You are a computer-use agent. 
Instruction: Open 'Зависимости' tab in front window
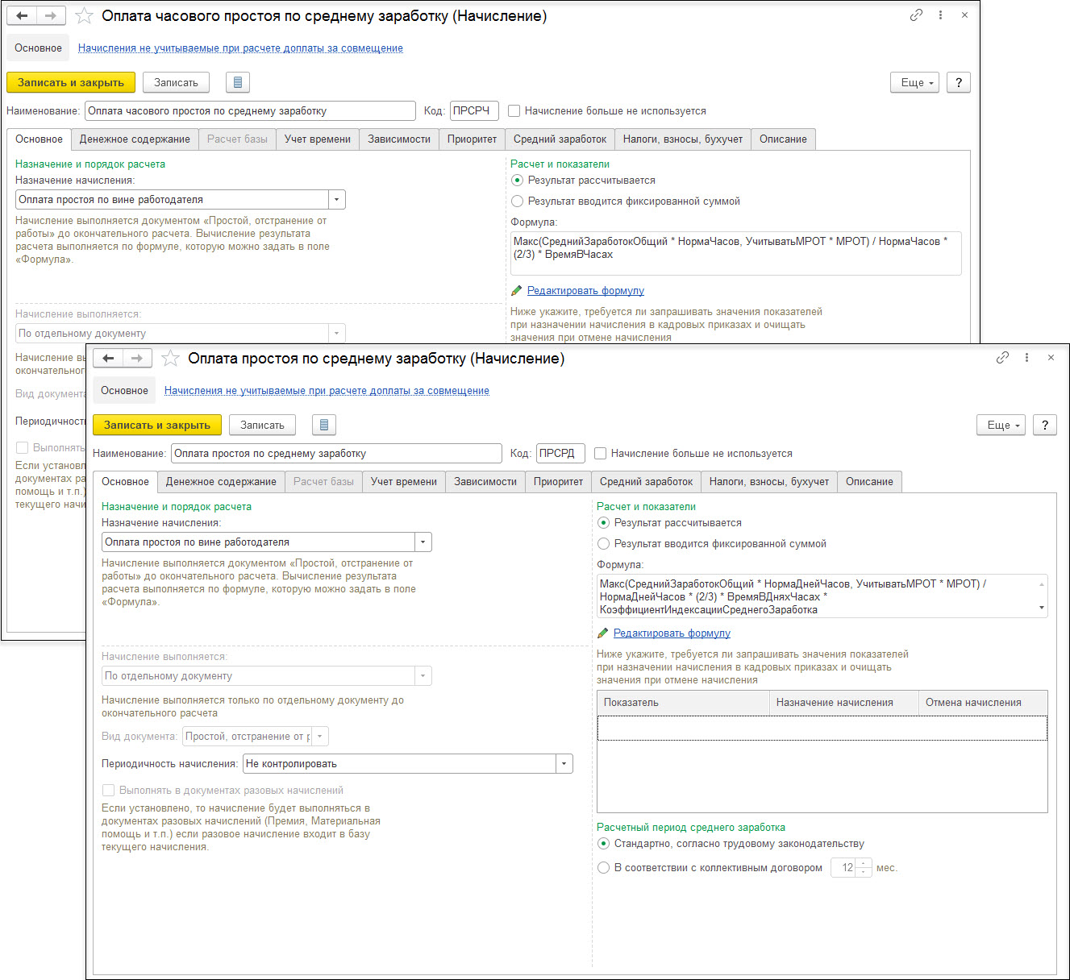[485, 482]
